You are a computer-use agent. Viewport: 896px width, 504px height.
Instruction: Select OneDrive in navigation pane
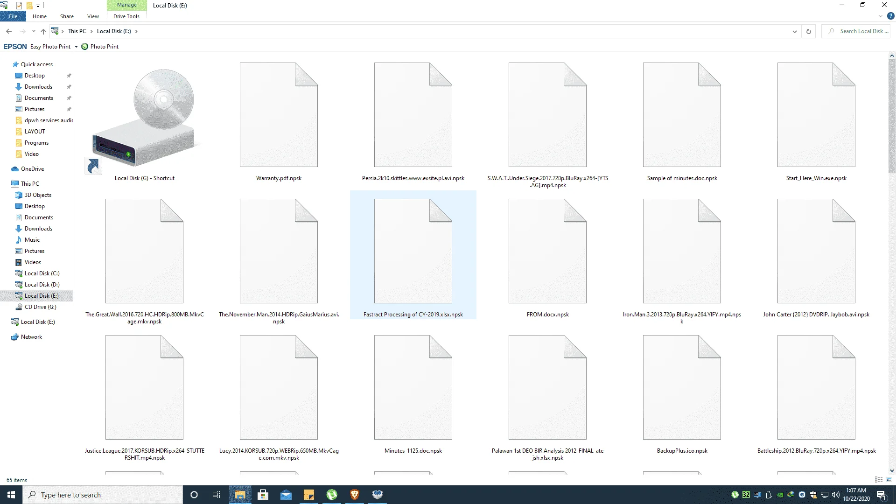(x=32, y=169)
